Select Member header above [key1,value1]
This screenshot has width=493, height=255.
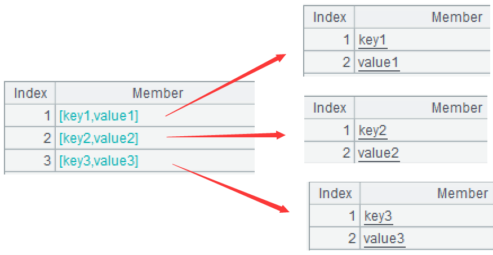[158, 93]
